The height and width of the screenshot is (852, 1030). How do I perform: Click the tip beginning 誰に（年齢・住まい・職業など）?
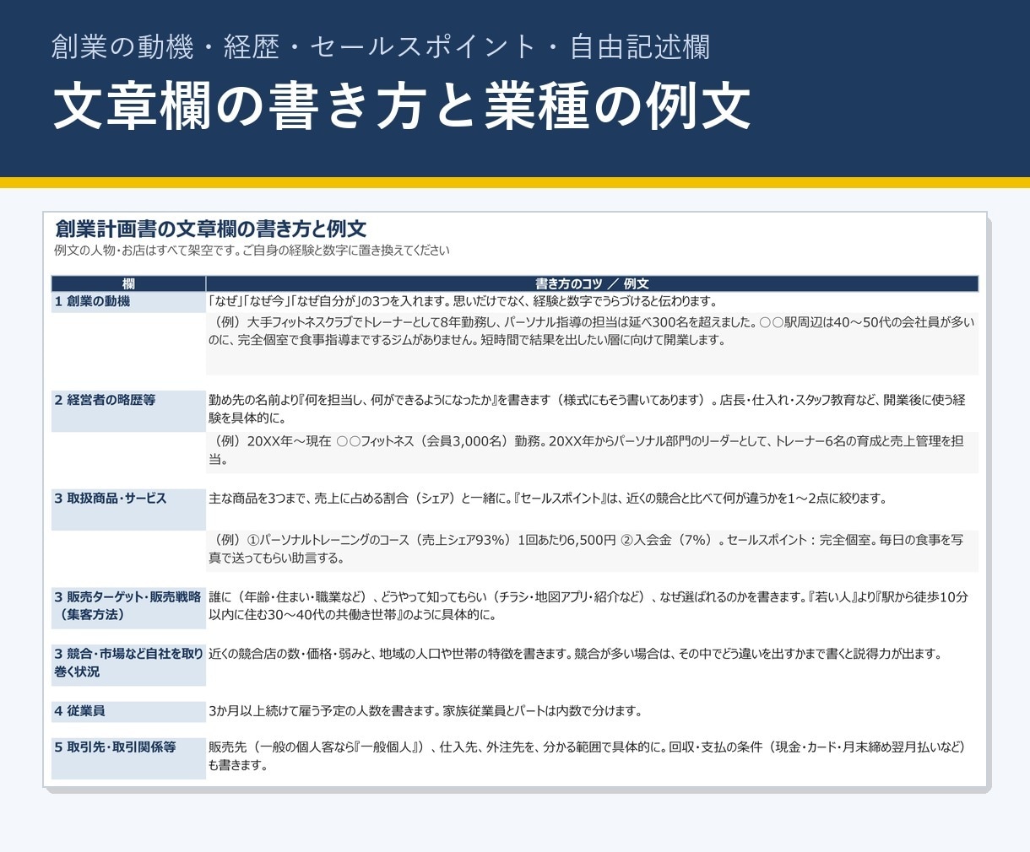592,607
